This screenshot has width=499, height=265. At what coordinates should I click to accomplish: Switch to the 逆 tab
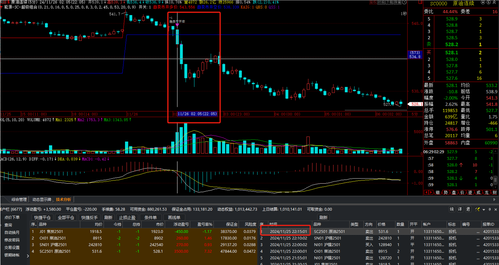coord(470,193)
